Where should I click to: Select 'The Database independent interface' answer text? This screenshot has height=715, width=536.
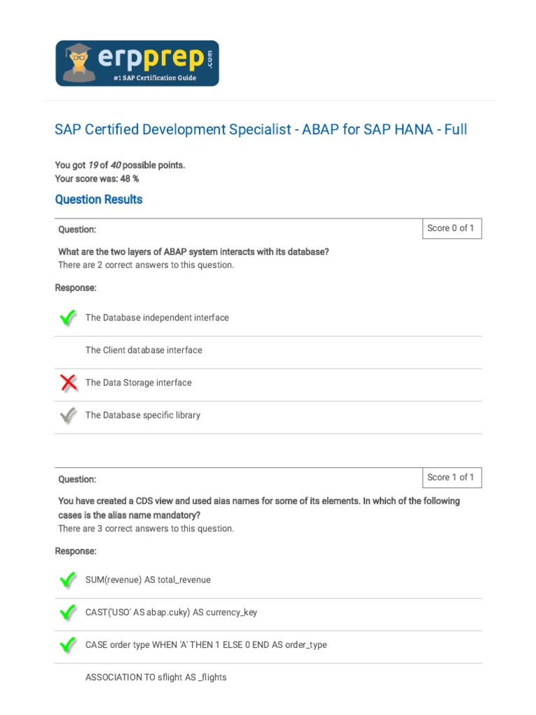[x=157, y=318]
